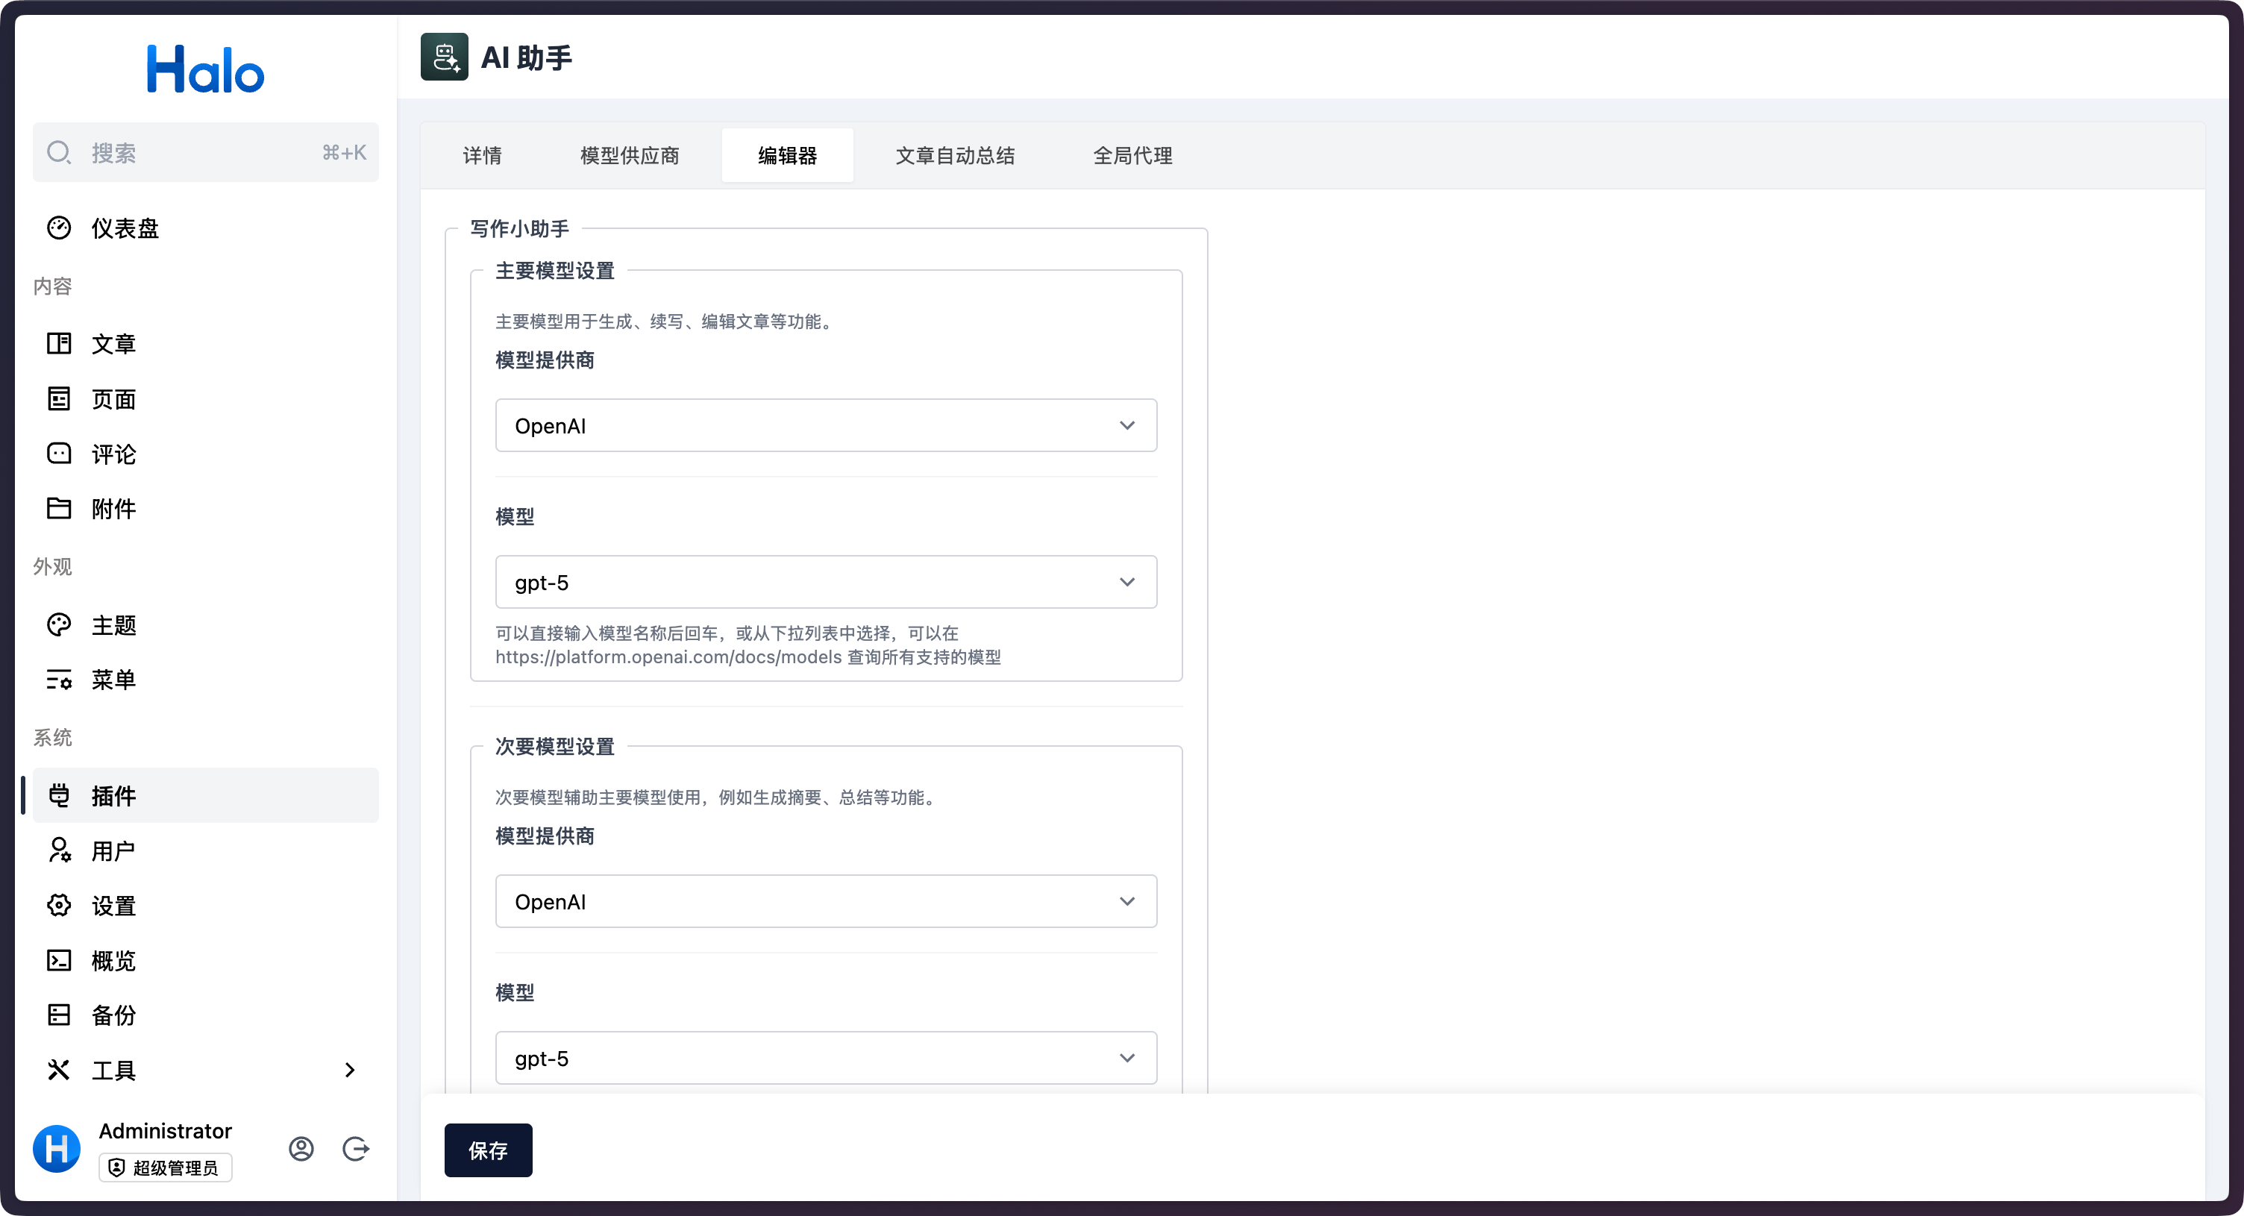Open 插件 in sidebar
Viewport: 2244px width, 1216px height.
click(x=206, y=795)
